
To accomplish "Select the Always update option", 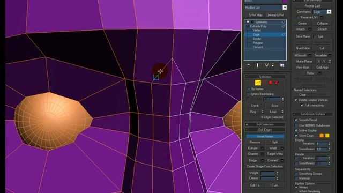I will 296,187.
